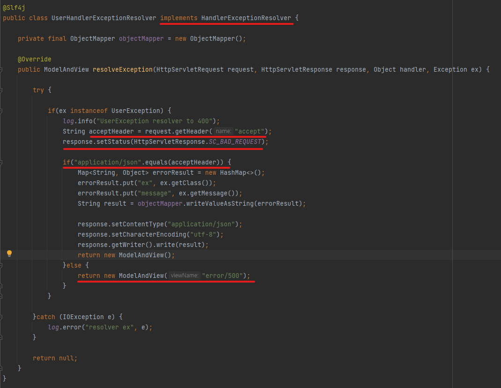Image resolution: width=501 pixels, height=388 pixels.
Task: Click the response.setStatus method call
Action: click(x=96, y=142)
